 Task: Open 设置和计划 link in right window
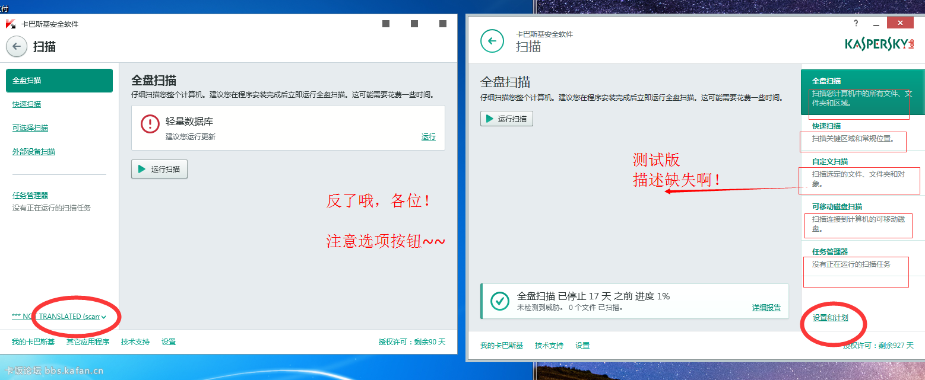tap(831, 318)
